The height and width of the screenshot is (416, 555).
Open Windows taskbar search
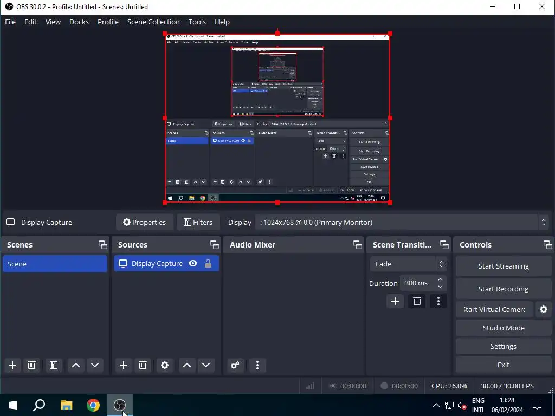click(x=39, y=405)
